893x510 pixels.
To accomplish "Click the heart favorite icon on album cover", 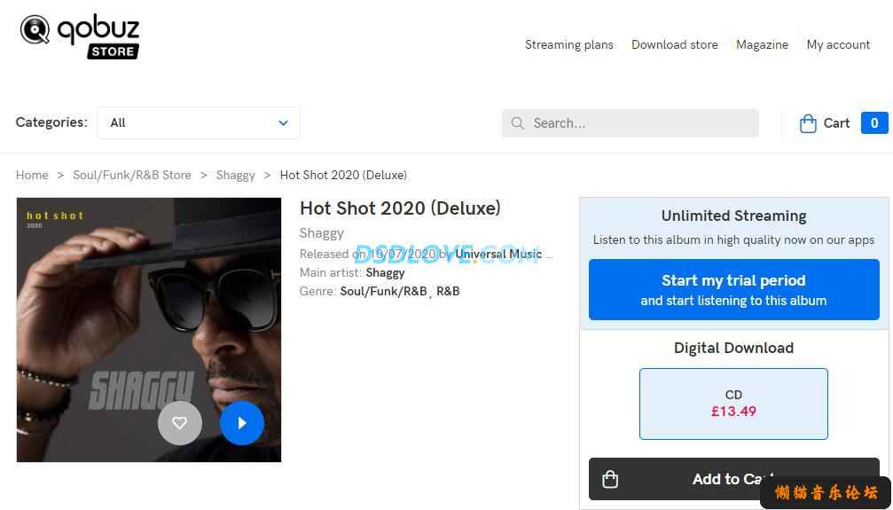I will pyautogui.click(x=180, y=423).
